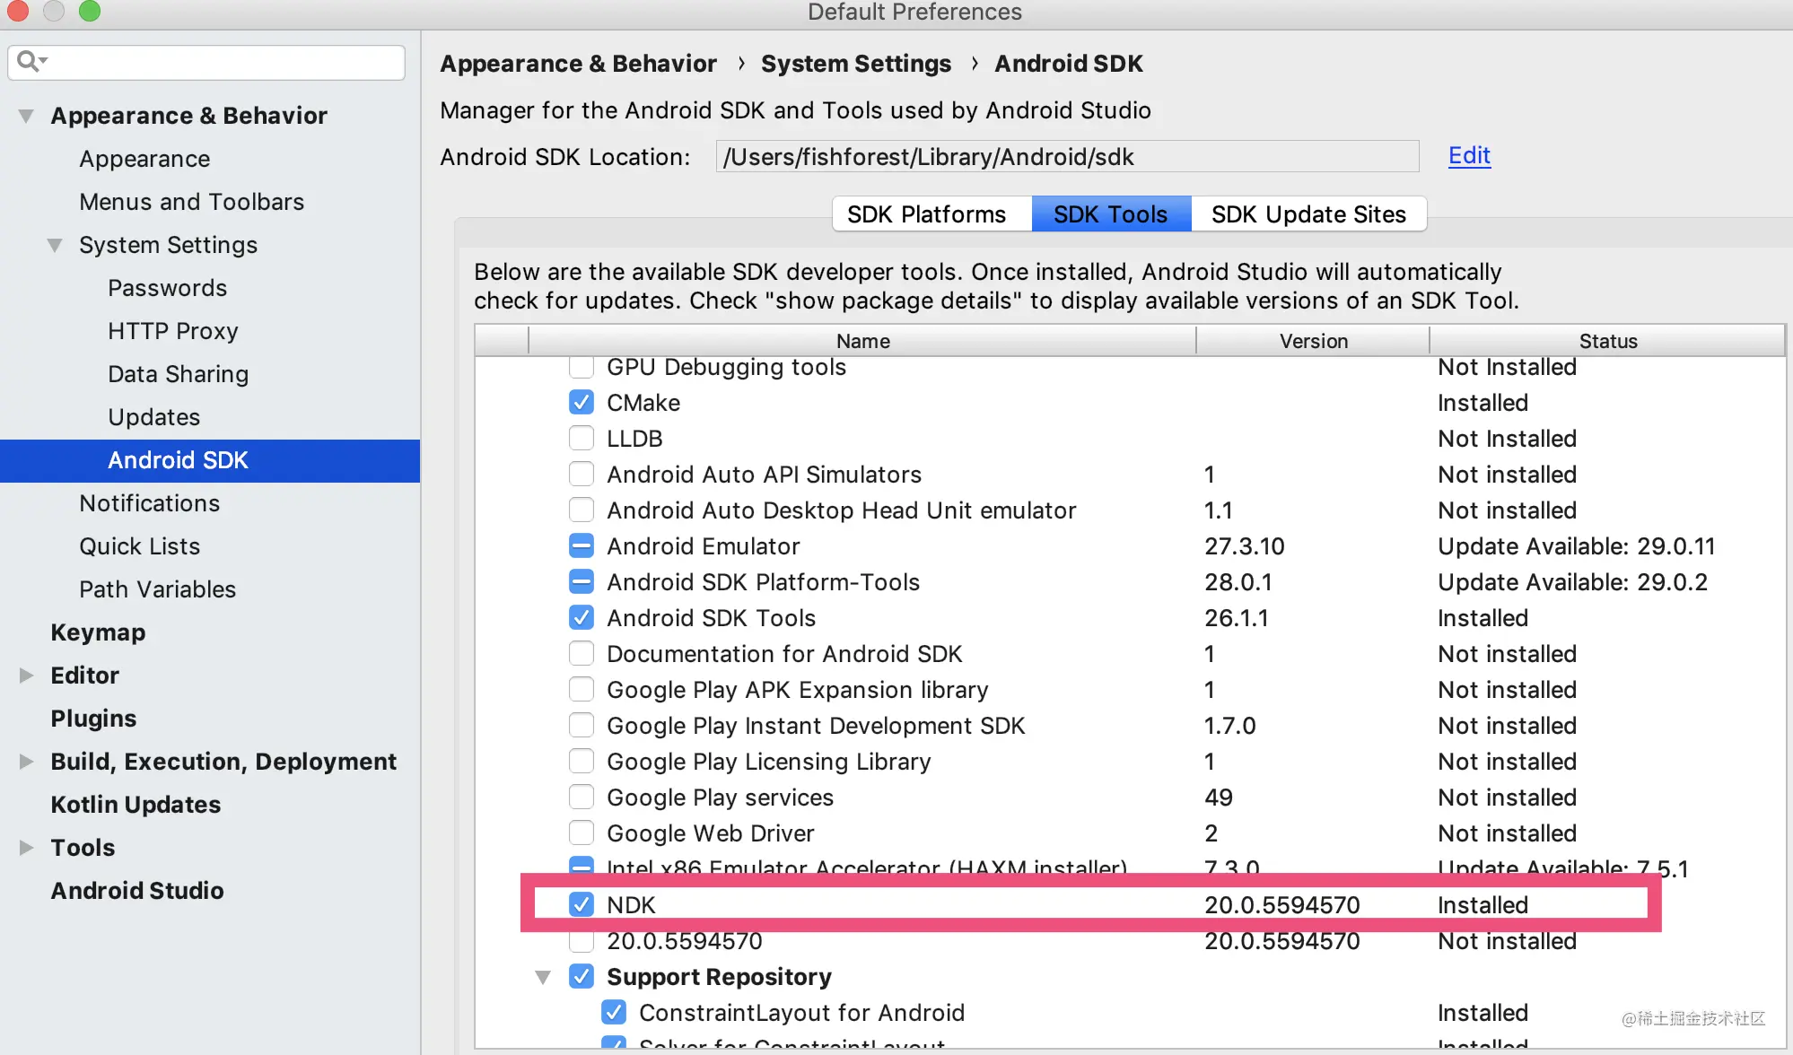1793x1055 pixels.
Task: Expand the Build, Execution, Deployment section
Action: pos(26,760)
